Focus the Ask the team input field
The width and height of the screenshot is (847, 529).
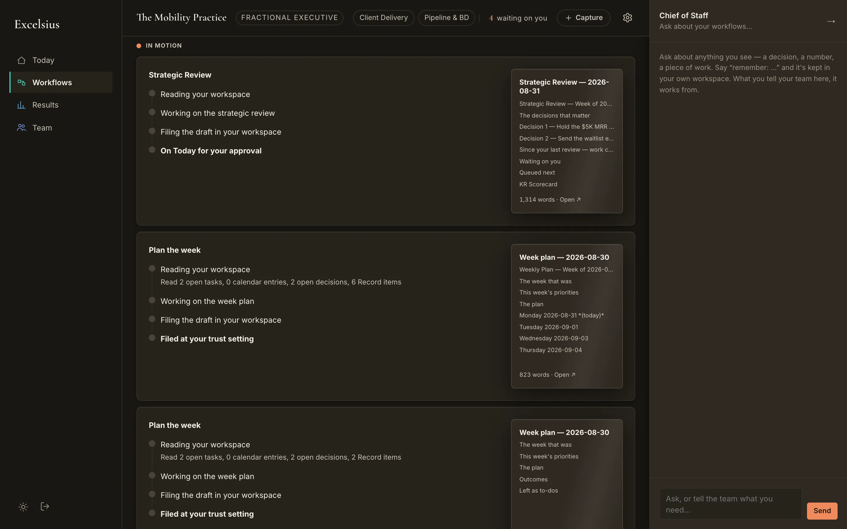(x=731, y=504)
